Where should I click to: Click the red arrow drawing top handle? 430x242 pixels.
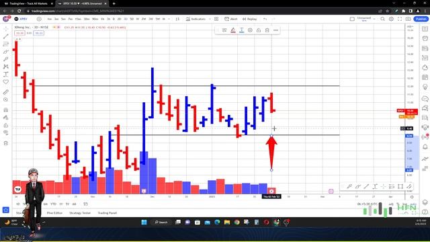click(271, 136)
